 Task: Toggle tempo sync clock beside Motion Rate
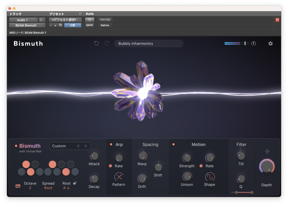pyautogui.click(x=201, y=166)
